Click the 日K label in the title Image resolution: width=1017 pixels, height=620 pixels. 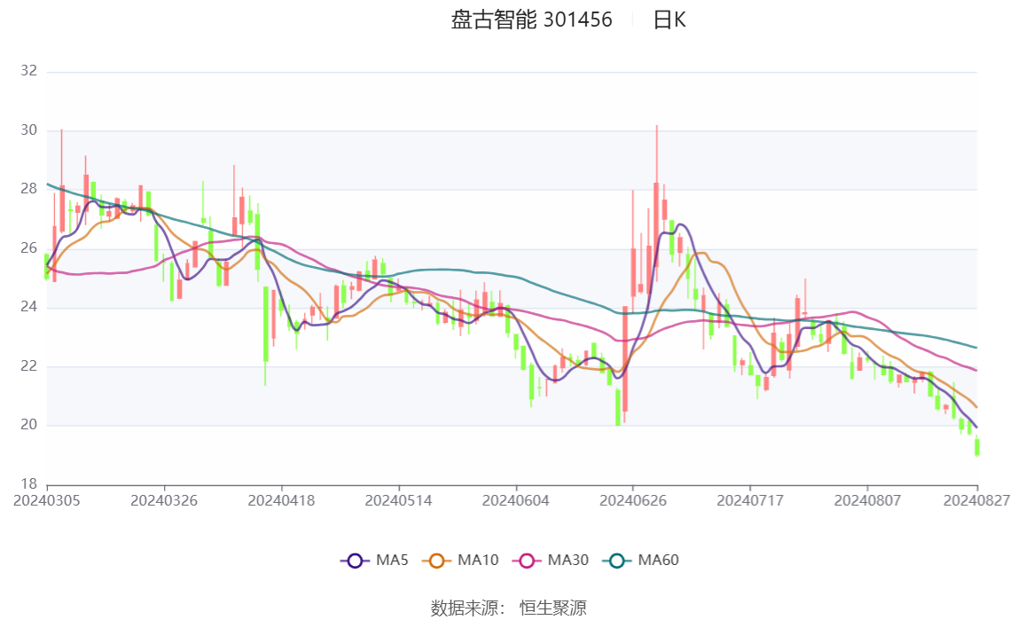click(669, 20)
